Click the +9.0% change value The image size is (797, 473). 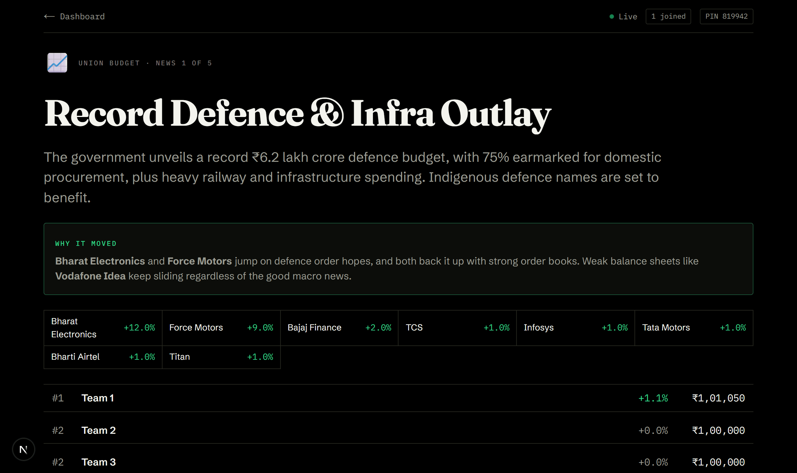[x=260, y=328]
